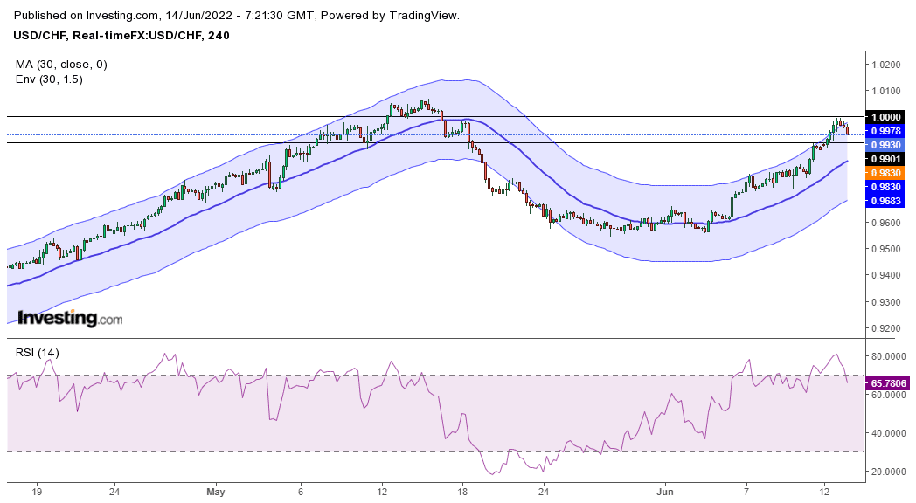Click the 0.9500 price axis tick
This screenshot has width=916, height=503.
(885, 249)
